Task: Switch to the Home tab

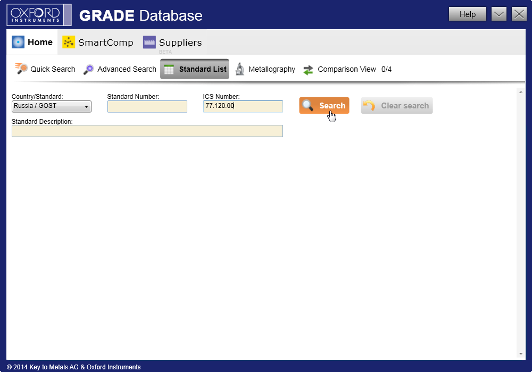Action: [32, 42]
